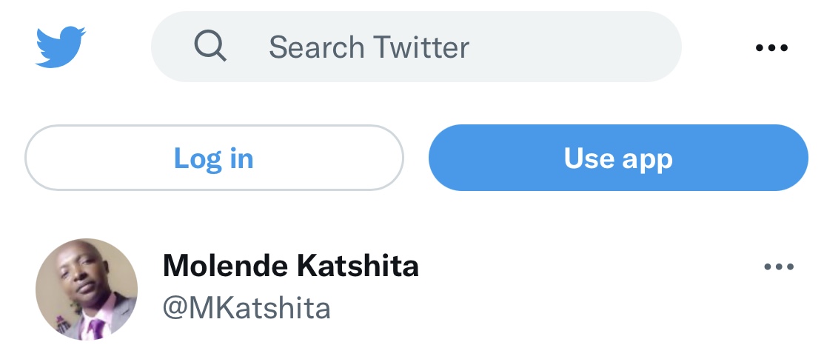Click the search icon left of Search Twitter
This screenshot has height=362, width=824.
[210, 46]
